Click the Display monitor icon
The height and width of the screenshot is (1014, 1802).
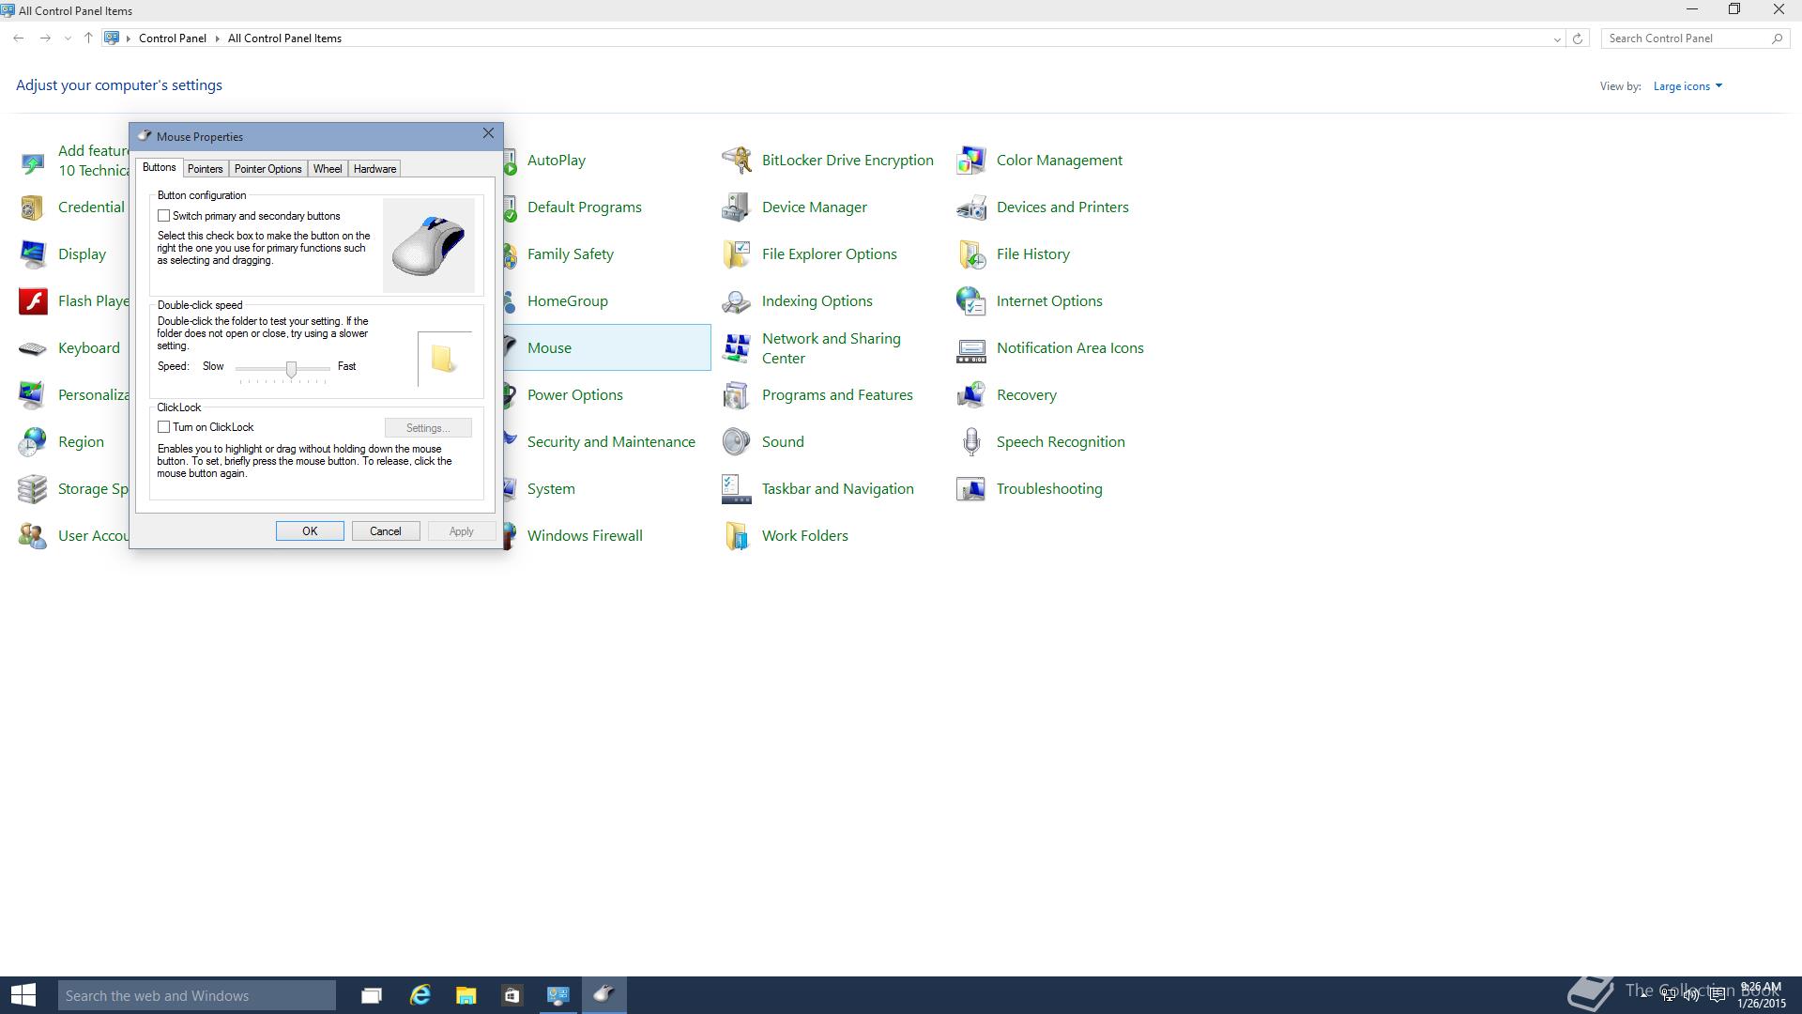[x=33, y=253]
